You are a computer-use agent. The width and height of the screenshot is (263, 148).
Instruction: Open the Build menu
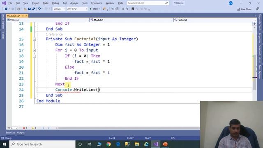click(x=46, y=3)
